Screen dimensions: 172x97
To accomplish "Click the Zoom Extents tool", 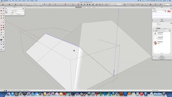I will [1, 44].
